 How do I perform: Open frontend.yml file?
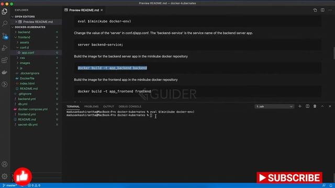[27, 114]
